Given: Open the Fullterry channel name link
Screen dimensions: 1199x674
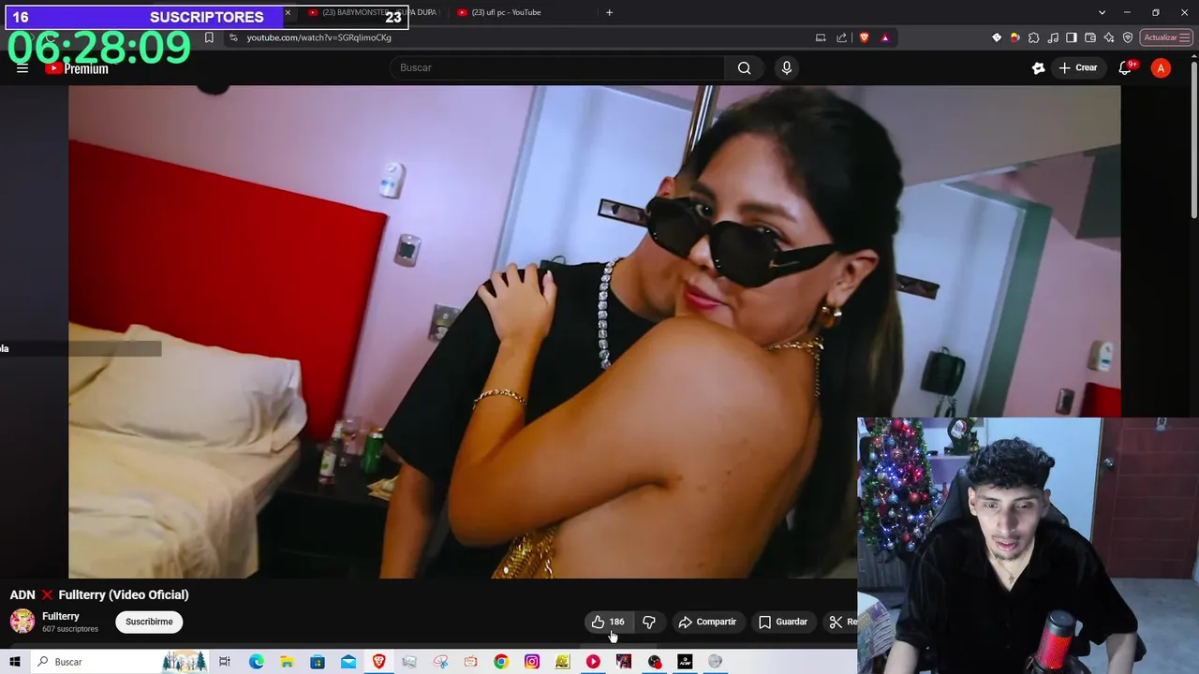Looking at the screenshot, I should 61,616.
